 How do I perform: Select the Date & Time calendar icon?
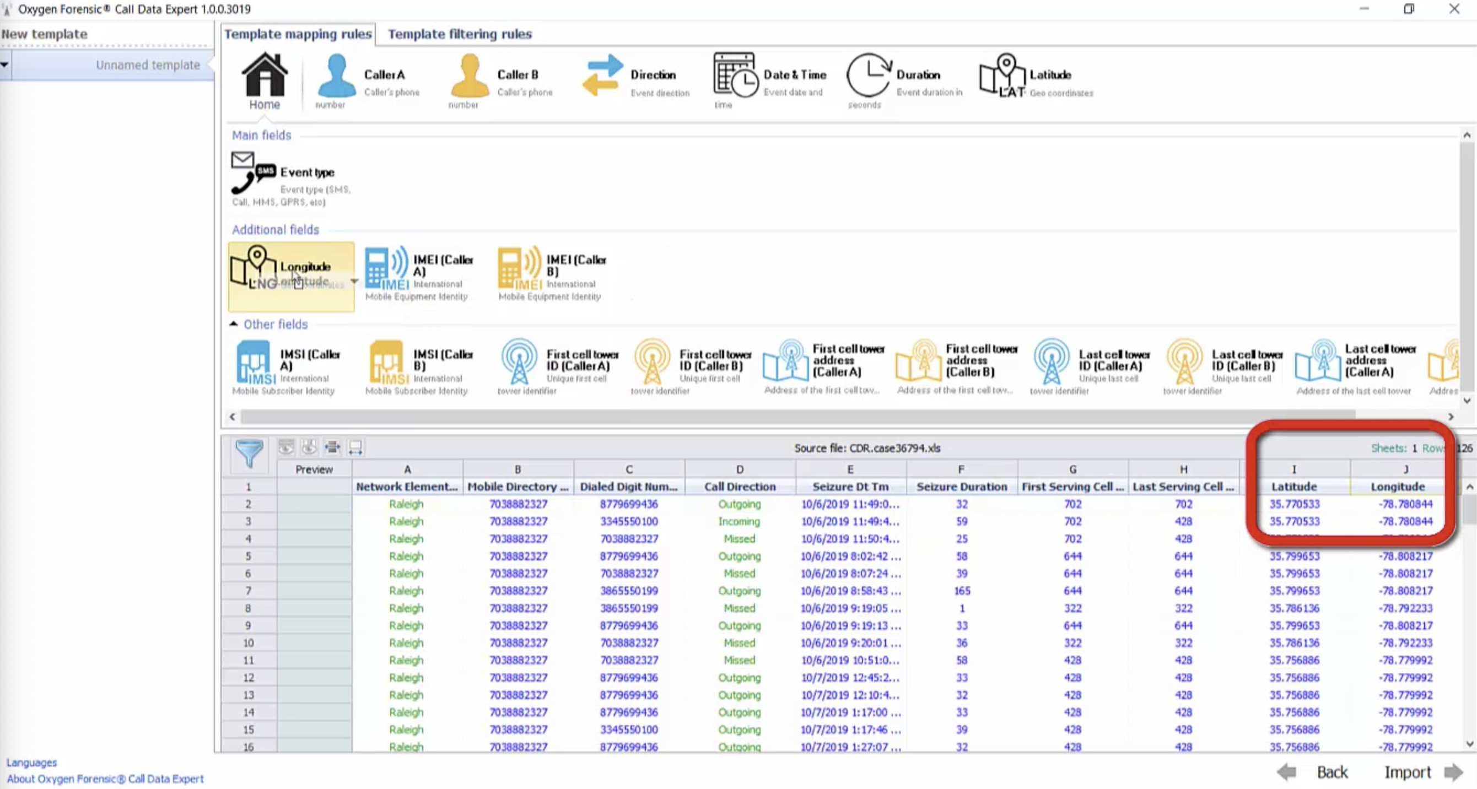click(735, 75)
